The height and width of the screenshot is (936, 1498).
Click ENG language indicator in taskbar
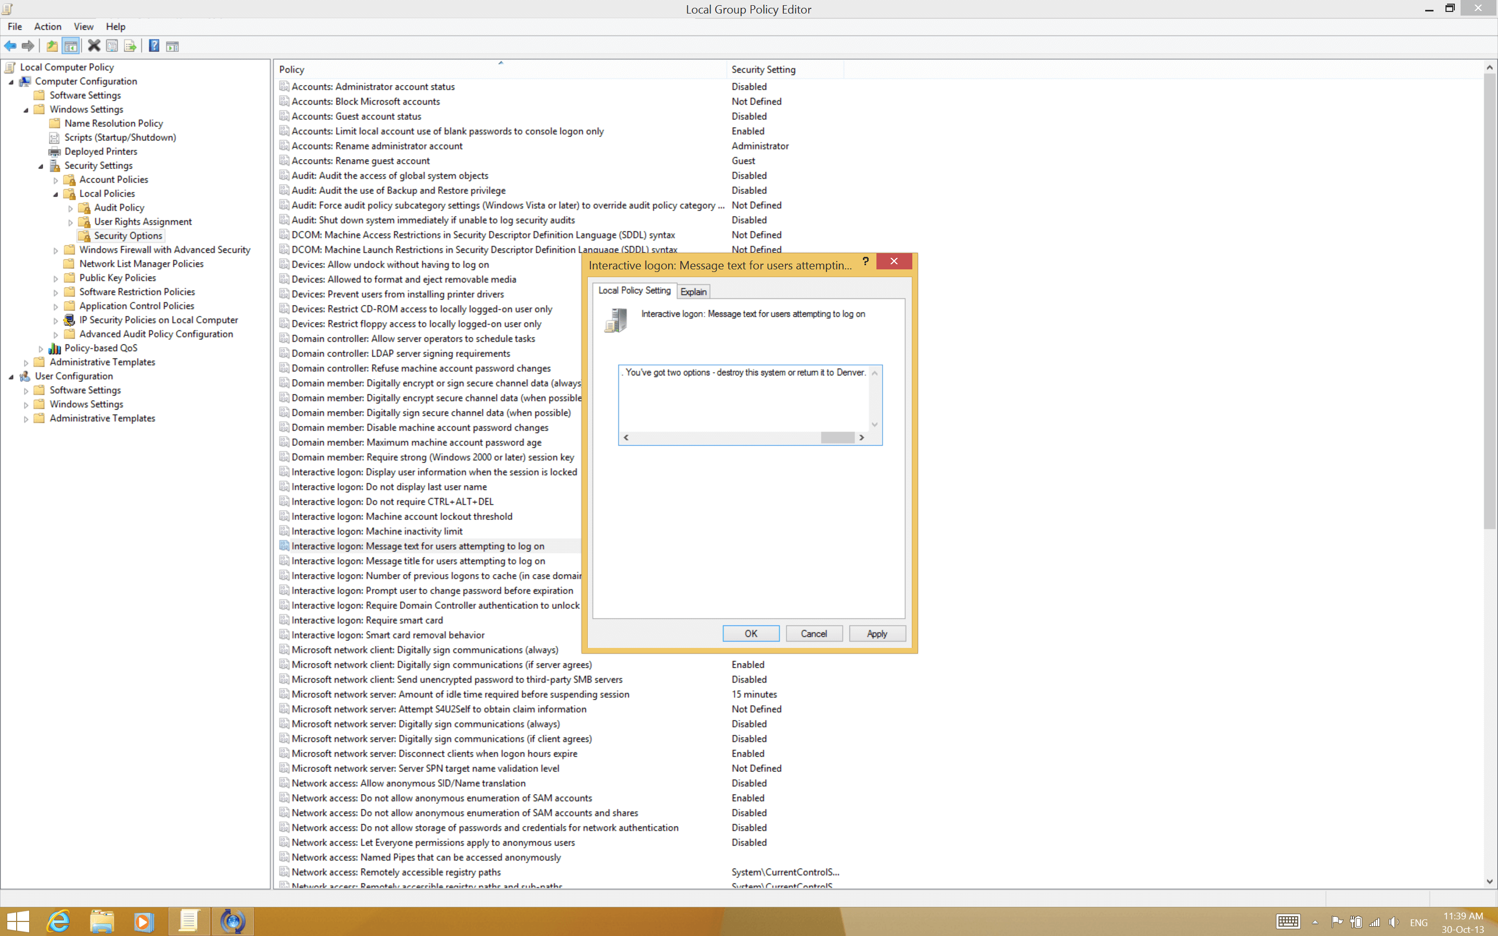pos(1419,922)
